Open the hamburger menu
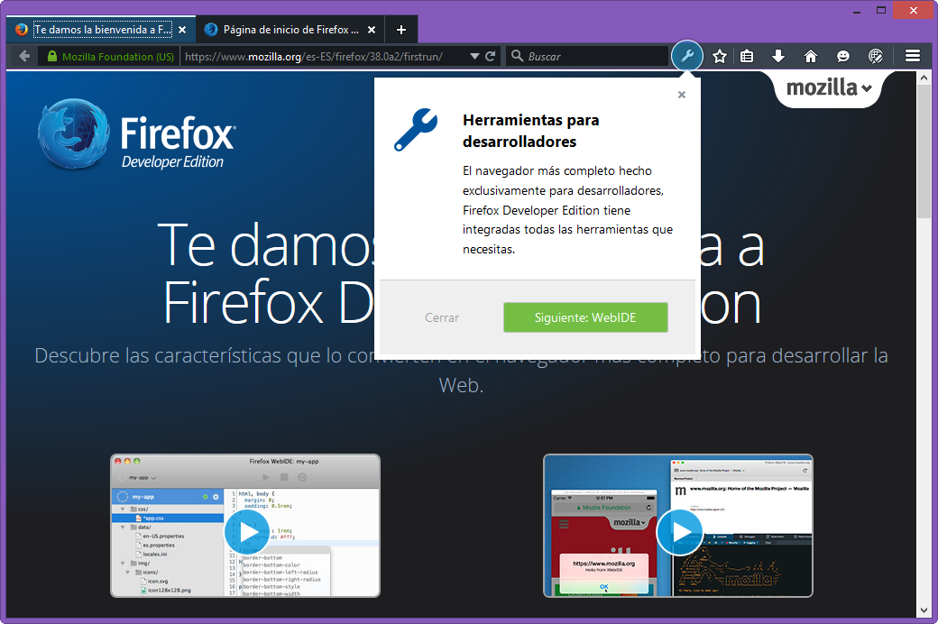Screen dimensions: 938x624 click(912, 56)
